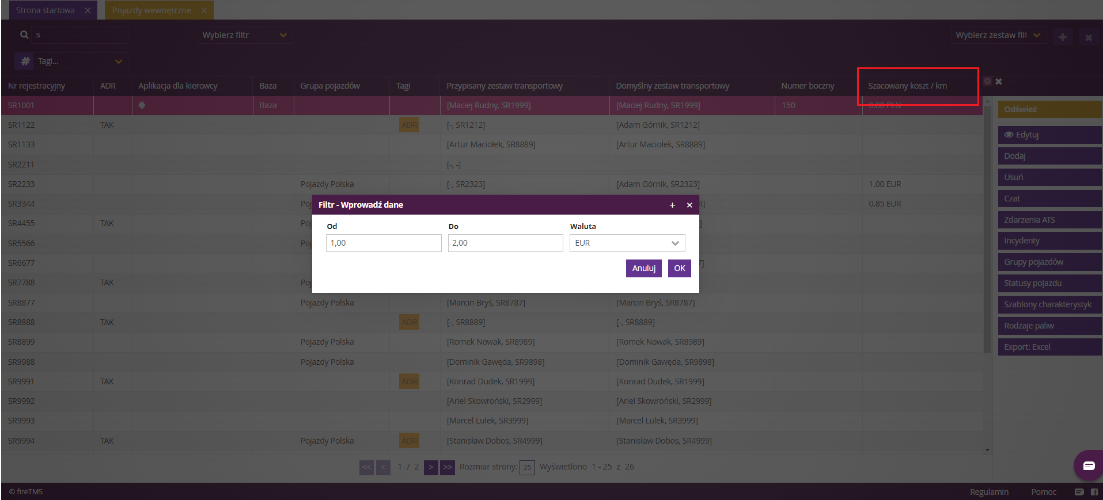The height and width of the screenshot is (500, 1103).
Task: Click the Anuluj button
Action: [644, 268]
